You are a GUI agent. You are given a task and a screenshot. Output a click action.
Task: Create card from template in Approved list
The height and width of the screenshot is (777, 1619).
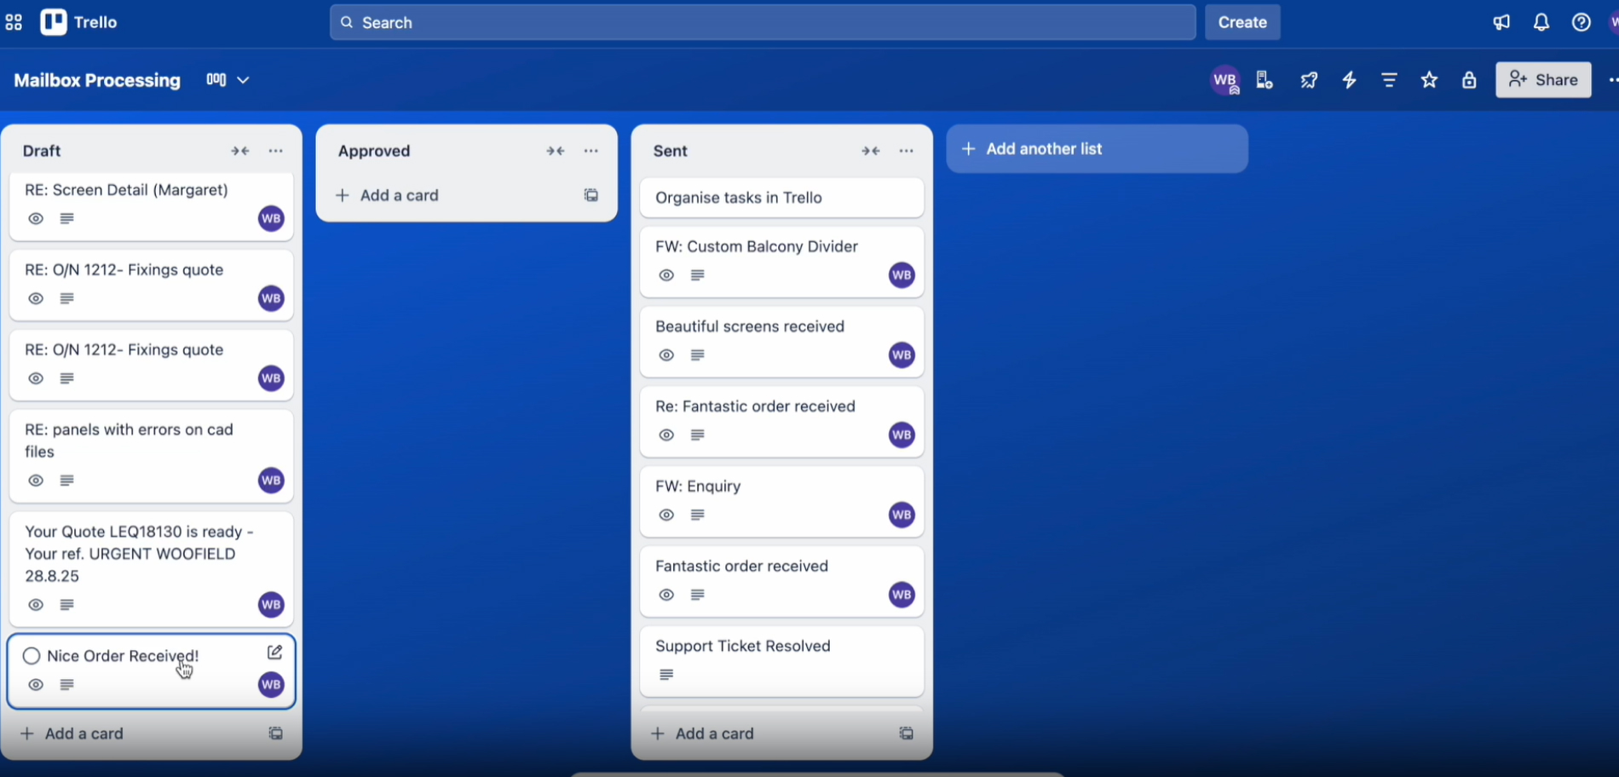tap(591, 195)
